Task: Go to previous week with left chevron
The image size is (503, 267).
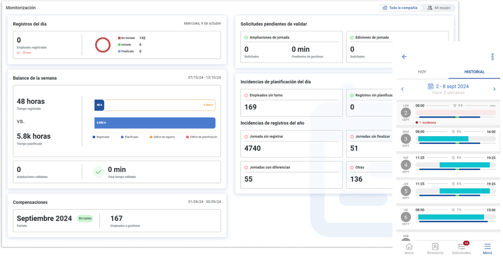Action: pyautogui.click(x=403, y=89)
